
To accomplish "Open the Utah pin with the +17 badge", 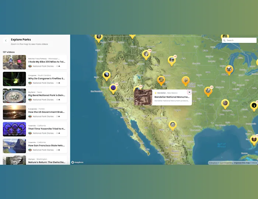I will pos(137,89).
